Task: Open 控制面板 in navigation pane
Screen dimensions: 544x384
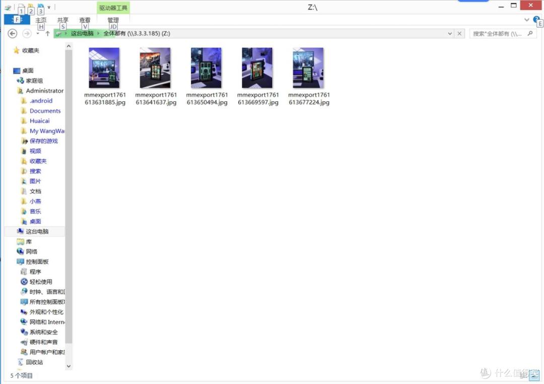Action: coord(33,262)
